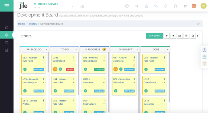Collapse the IN PROGRESS column
Screen dimensions: 208x113
[x=107, y=49]
